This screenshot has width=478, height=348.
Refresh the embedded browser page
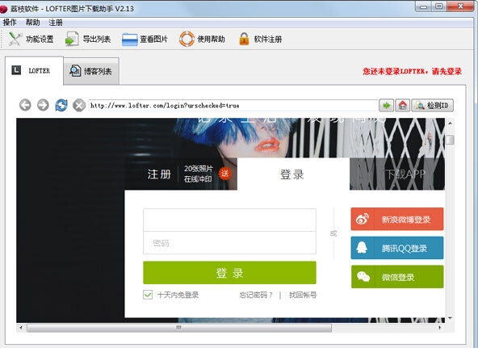click(61, 105)
